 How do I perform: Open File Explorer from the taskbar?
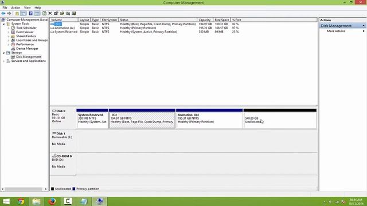(36, 201)
